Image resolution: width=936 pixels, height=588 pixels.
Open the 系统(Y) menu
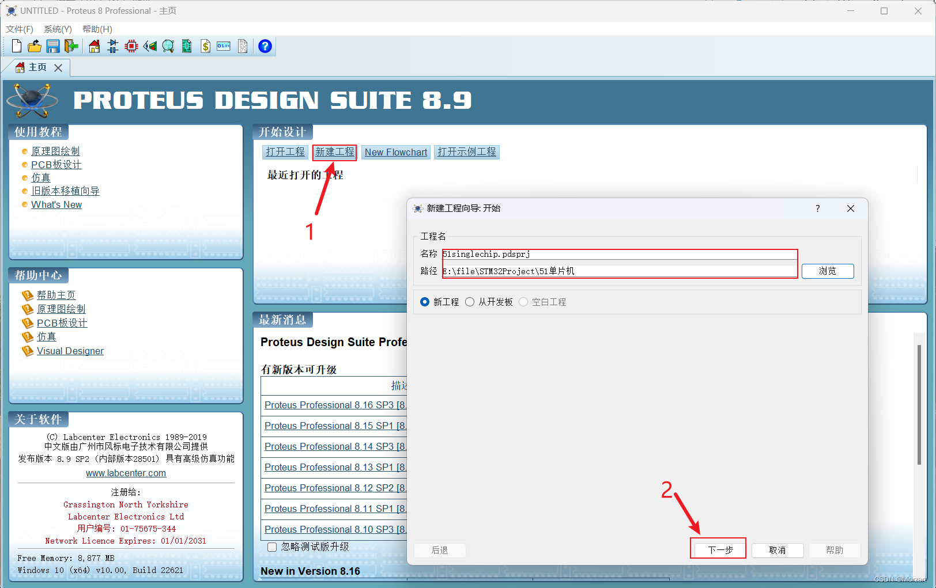(58, 29)
